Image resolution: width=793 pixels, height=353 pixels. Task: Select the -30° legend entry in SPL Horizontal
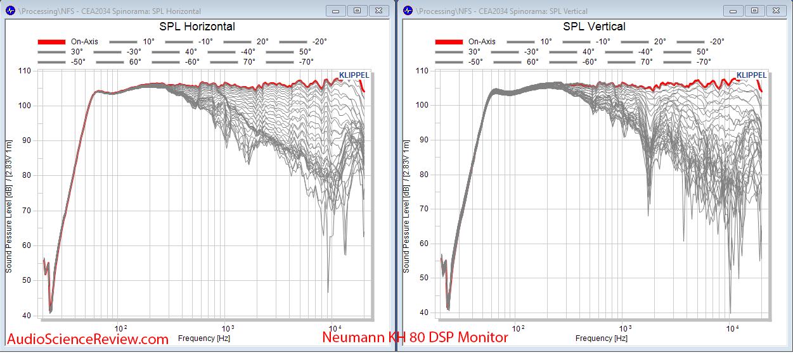(x=119, y=52)
